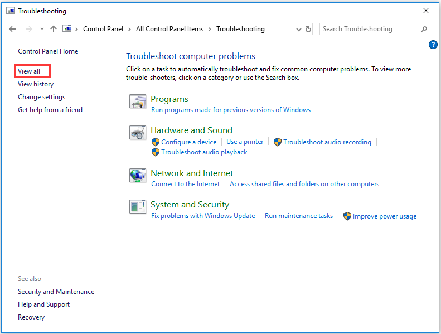This screenshot has height=334, width=441.
Task: Open Security and Maintenance link
Action: [x=56, y=292]
